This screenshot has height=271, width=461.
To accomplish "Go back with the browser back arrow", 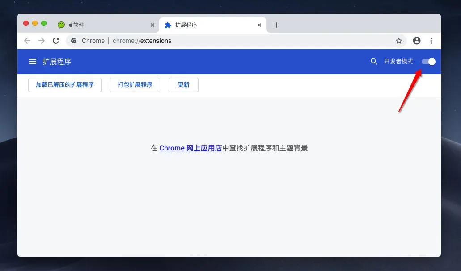I will (27, 41).
